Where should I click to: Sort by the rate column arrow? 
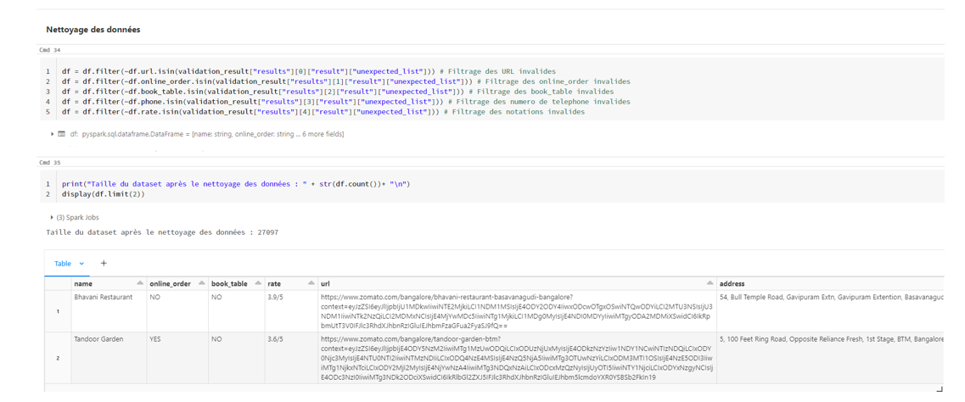[311, 283]
